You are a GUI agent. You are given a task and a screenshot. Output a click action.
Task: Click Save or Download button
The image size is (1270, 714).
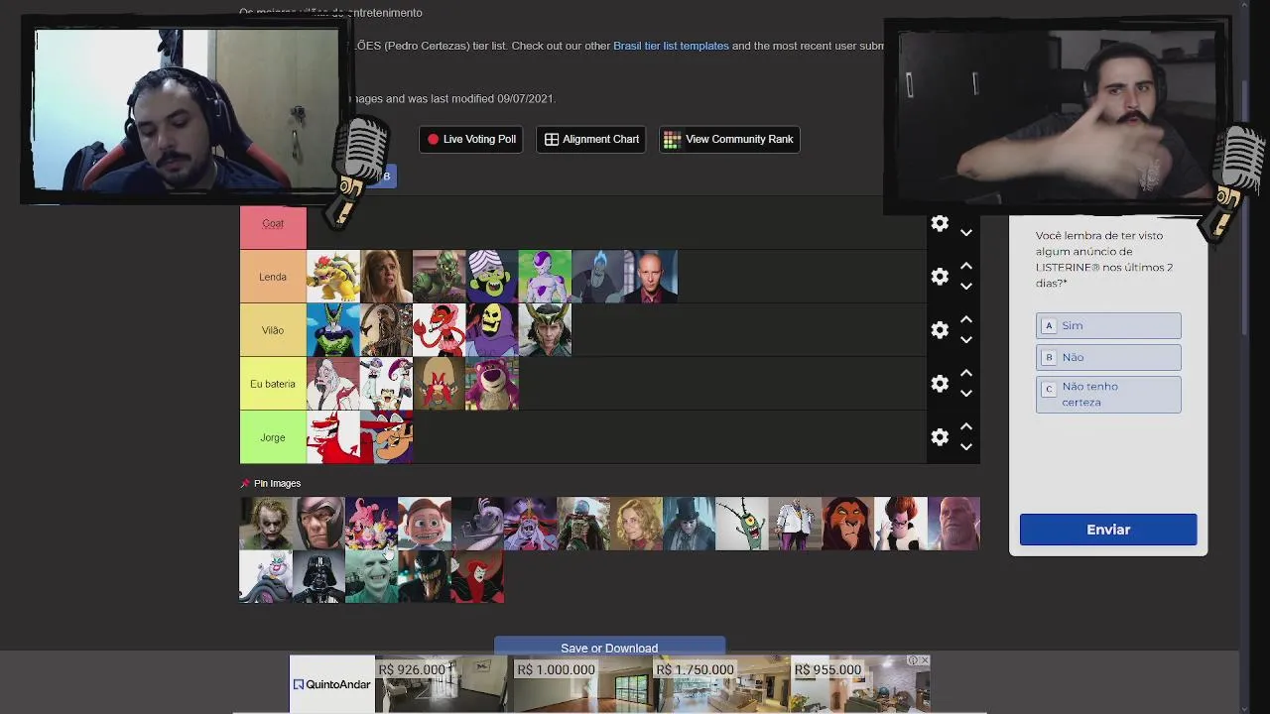[x=609, y=647]
